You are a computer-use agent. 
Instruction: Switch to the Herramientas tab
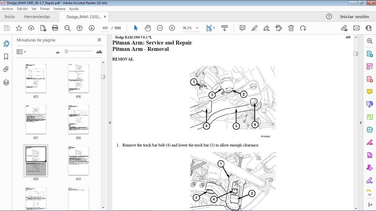pyautogui.click(x=37, y=16)
